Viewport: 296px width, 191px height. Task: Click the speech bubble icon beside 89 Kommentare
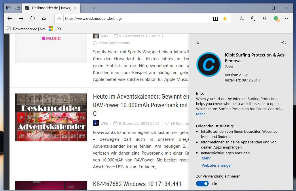167,124
